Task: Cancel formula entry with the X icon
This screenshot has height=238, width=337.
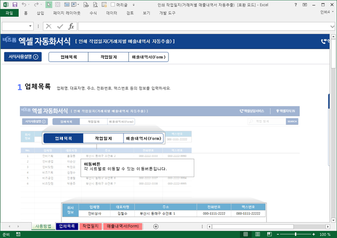Action: point(49,26)
